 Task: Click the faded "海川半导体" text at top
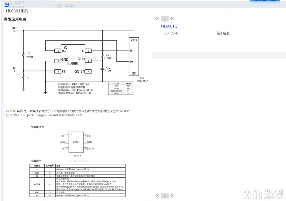click(67, 6)
